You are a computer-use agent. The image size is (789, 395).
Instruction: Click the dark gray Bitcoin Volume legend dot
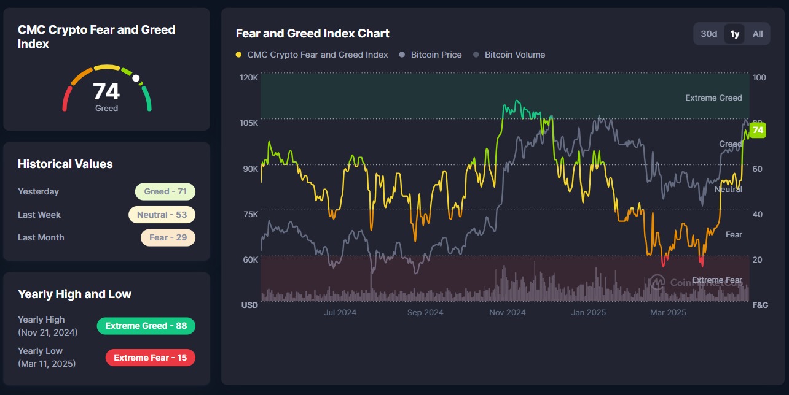point(476,55)
